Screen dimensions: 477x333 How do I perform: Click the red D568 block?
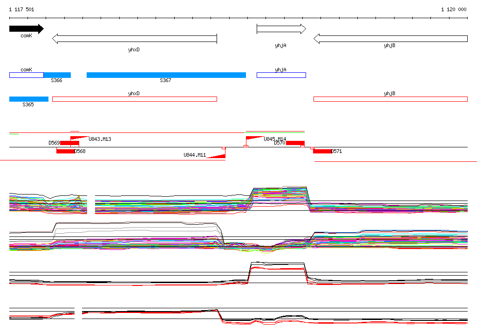click(65, 151)
